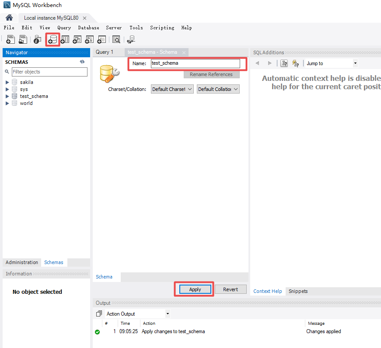Screen dimensions: 381x348
Task: Open the Default Collation dropdown
Action: pyautogui.click(x=218, y=89)
